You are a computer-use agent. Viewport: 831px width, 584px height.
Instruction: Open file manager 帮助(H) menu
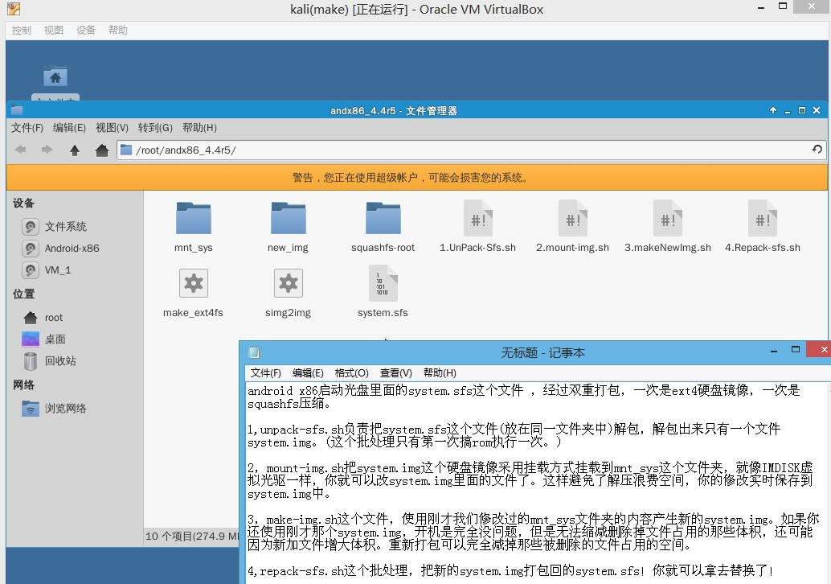(x=199, y=128)
